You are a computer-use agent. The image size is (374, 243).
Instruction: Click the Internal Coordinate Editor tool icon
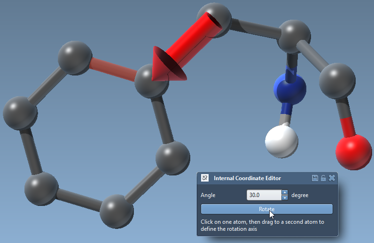pos(205,178)
